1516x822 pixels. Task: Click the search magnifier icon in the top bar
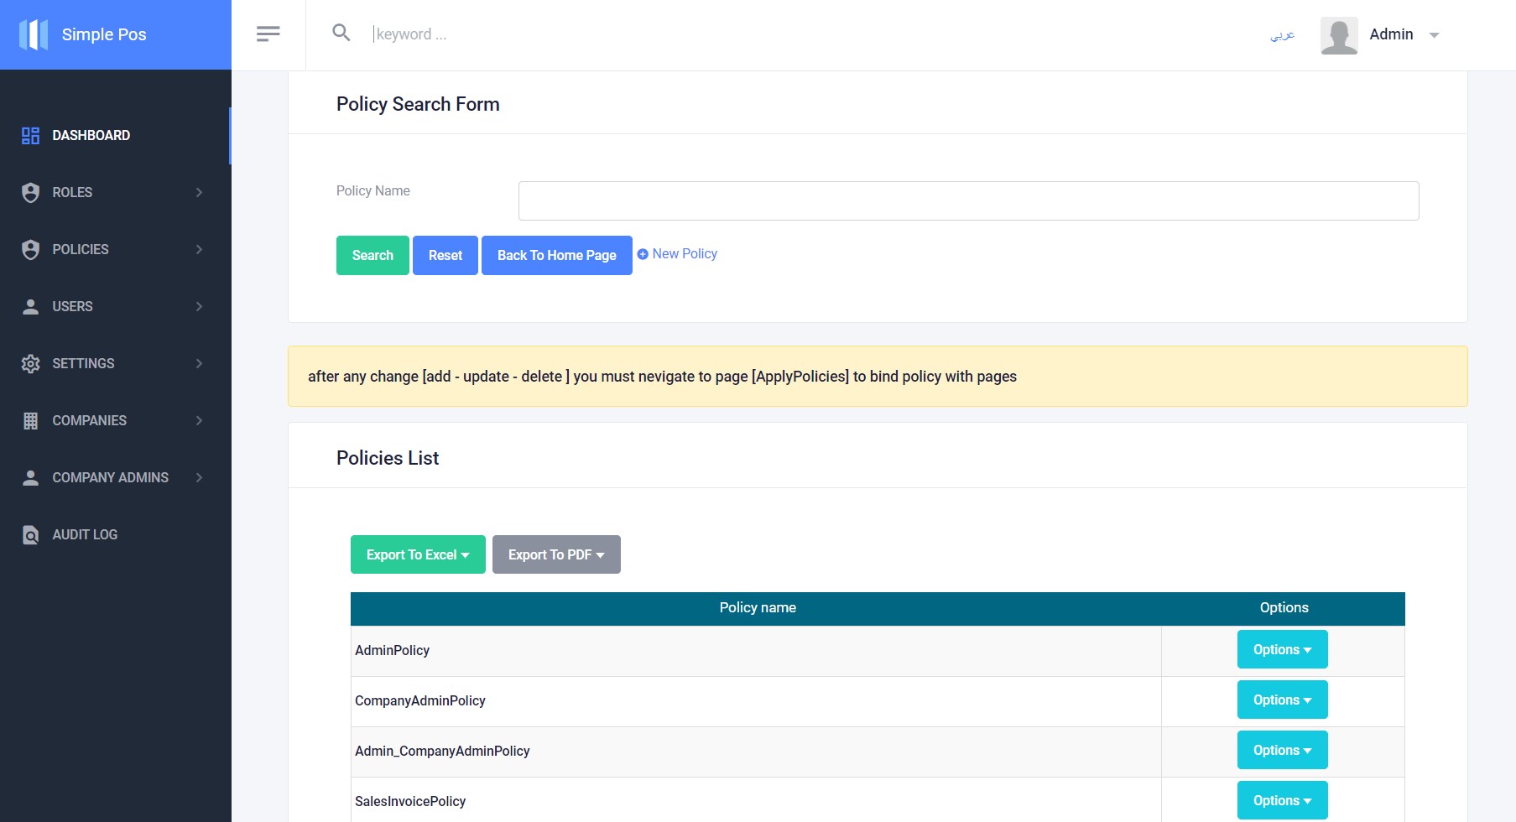tap(341, 34)
